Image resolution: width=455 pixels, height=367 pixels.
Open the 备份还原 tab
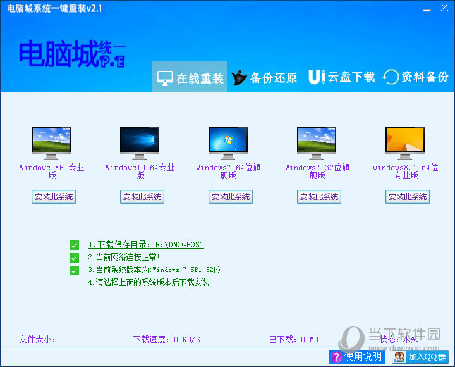(x=265, y=78)
